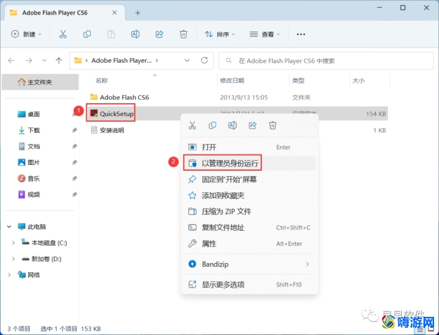
Task: Select the Adobe Flash CS6 folder
Action: pos(125,97)
